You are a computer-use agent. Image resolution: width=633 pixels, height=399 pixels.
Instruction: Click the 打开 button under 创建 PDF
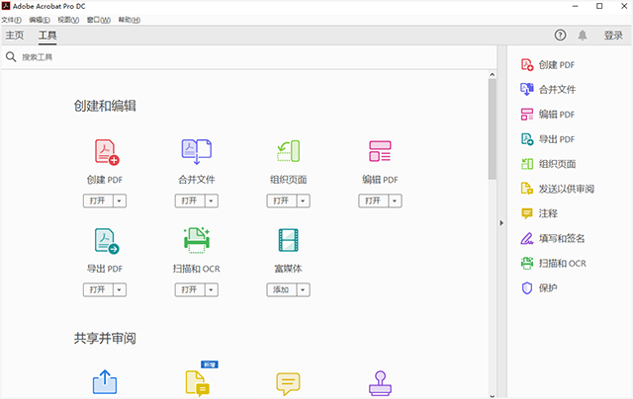tap(98, 200)
